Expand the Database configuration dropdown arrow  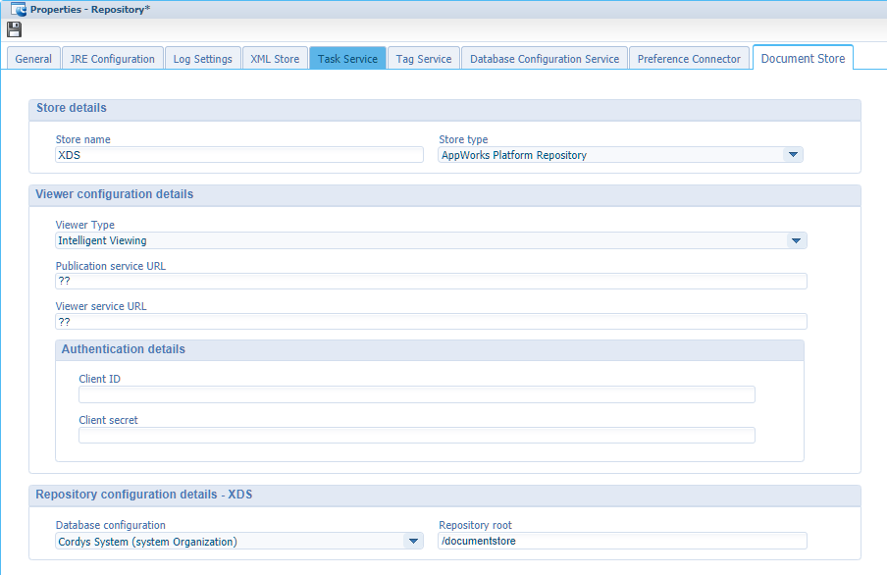tap(412, 542)
